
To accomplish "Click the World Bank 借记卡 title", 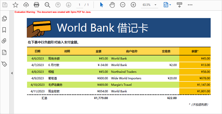I will pyautogui.click(x=103, y=28).
